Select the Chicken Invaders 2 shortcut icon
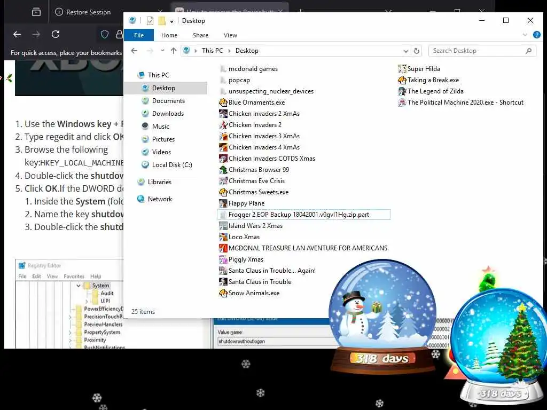Image resolution: width=547 pixels, height=410 pixels. point(223,125)
